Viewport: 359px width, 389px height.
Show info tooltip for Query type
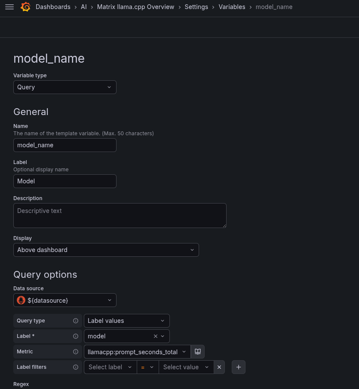tap(76, 321)
